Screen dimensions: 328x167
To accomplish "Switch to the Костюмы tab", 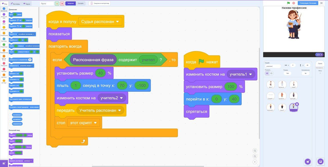I will (x=15, y=4).
